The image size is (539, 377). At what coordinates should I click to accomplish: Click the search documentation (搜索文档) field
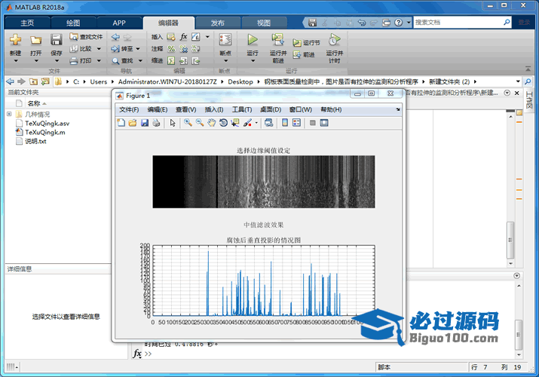coord(458,23)
